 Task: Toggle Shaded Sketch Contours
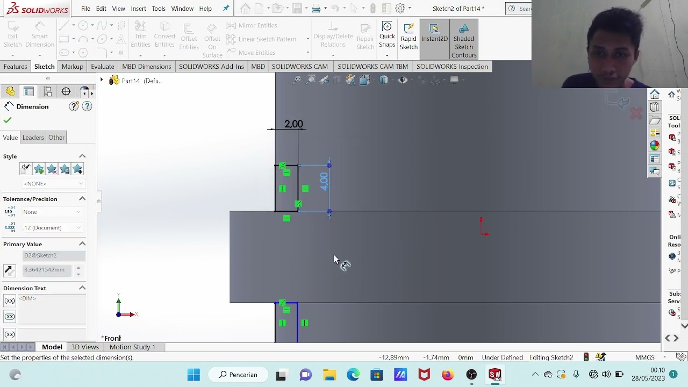pos(464,40)
